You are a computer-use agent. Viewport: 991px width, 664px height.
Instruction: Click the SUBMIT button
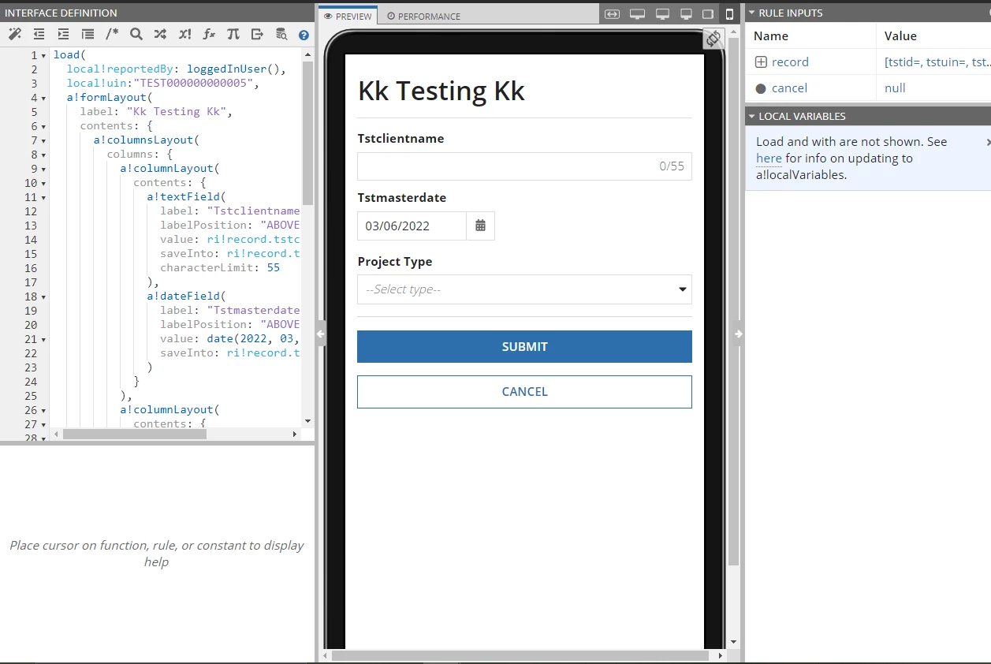tap(524, 347)
